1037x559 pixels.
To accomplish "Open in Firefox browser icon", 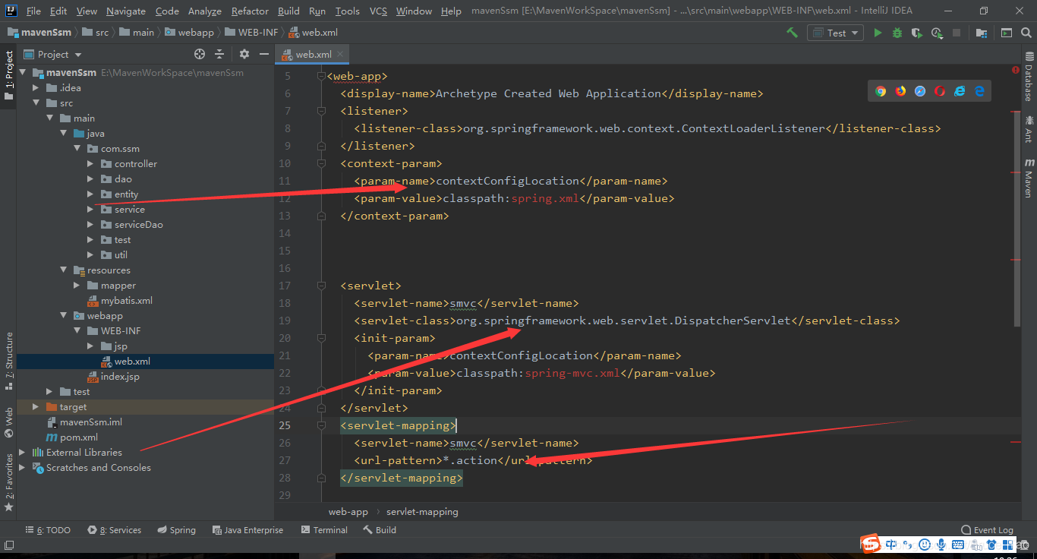I will pos(900,91).
